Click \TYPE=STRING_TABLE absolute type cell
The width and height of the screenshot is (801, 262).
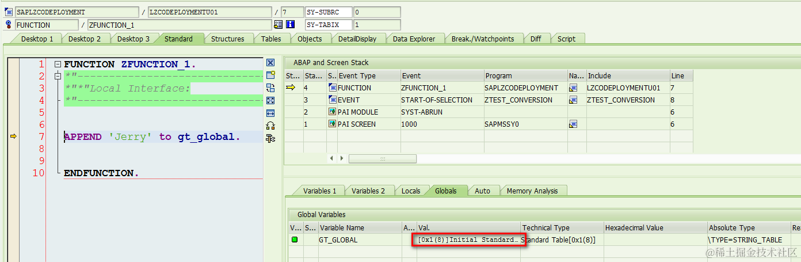tap(749, 240)
